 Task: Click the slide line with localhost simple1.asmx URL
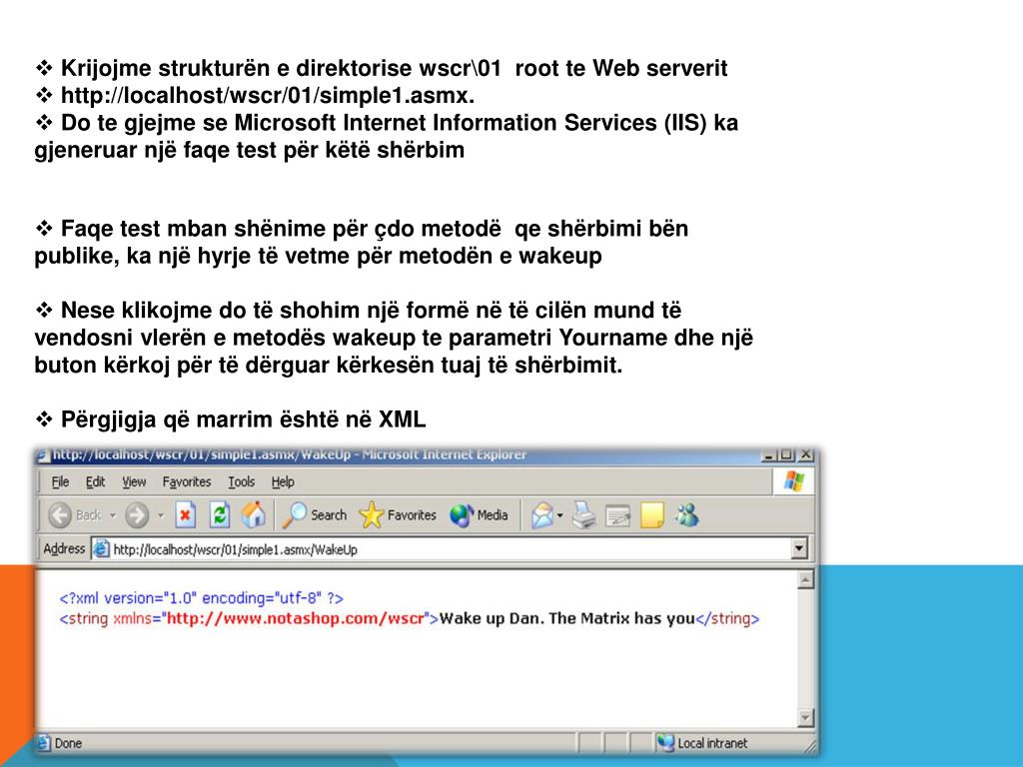coord(267,95)
